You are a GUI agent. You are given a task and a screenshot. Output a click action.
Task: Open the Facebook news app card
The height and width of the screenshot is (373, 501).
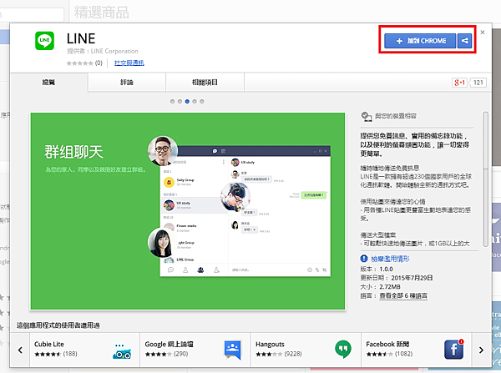coord(417,350)
